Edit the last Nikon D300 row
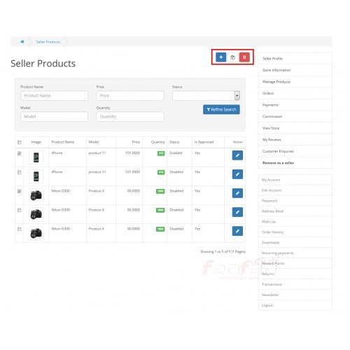The height and width of the screenshot is (350, 350). click(x=237, y=231)
